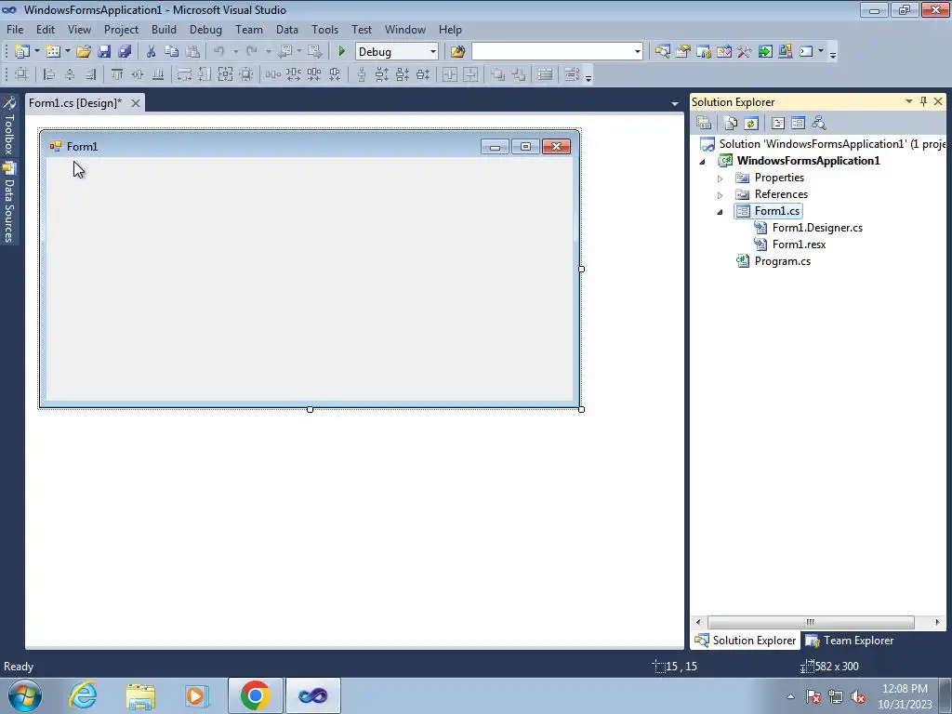The width and height of the screenshot is (952, 714).
Task: Click Refresh in the Solution Explorer toolbar
Action: pyautogui.click(x=751, y=124)
